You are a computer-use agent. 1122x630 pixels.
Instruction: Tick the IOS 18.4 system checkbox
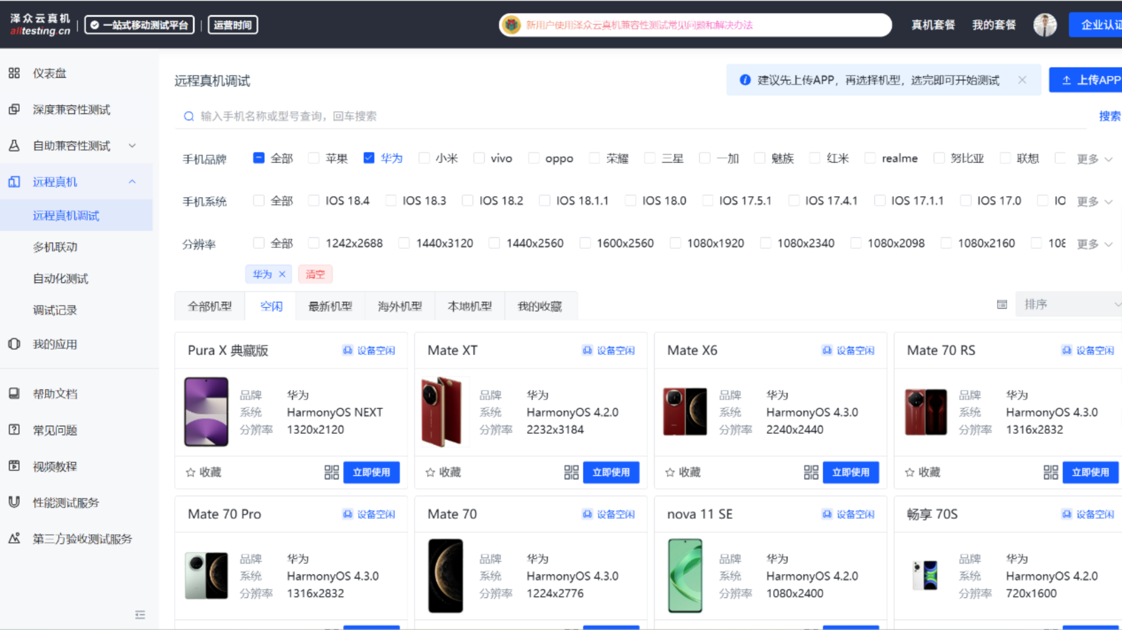tap(314, 201)
